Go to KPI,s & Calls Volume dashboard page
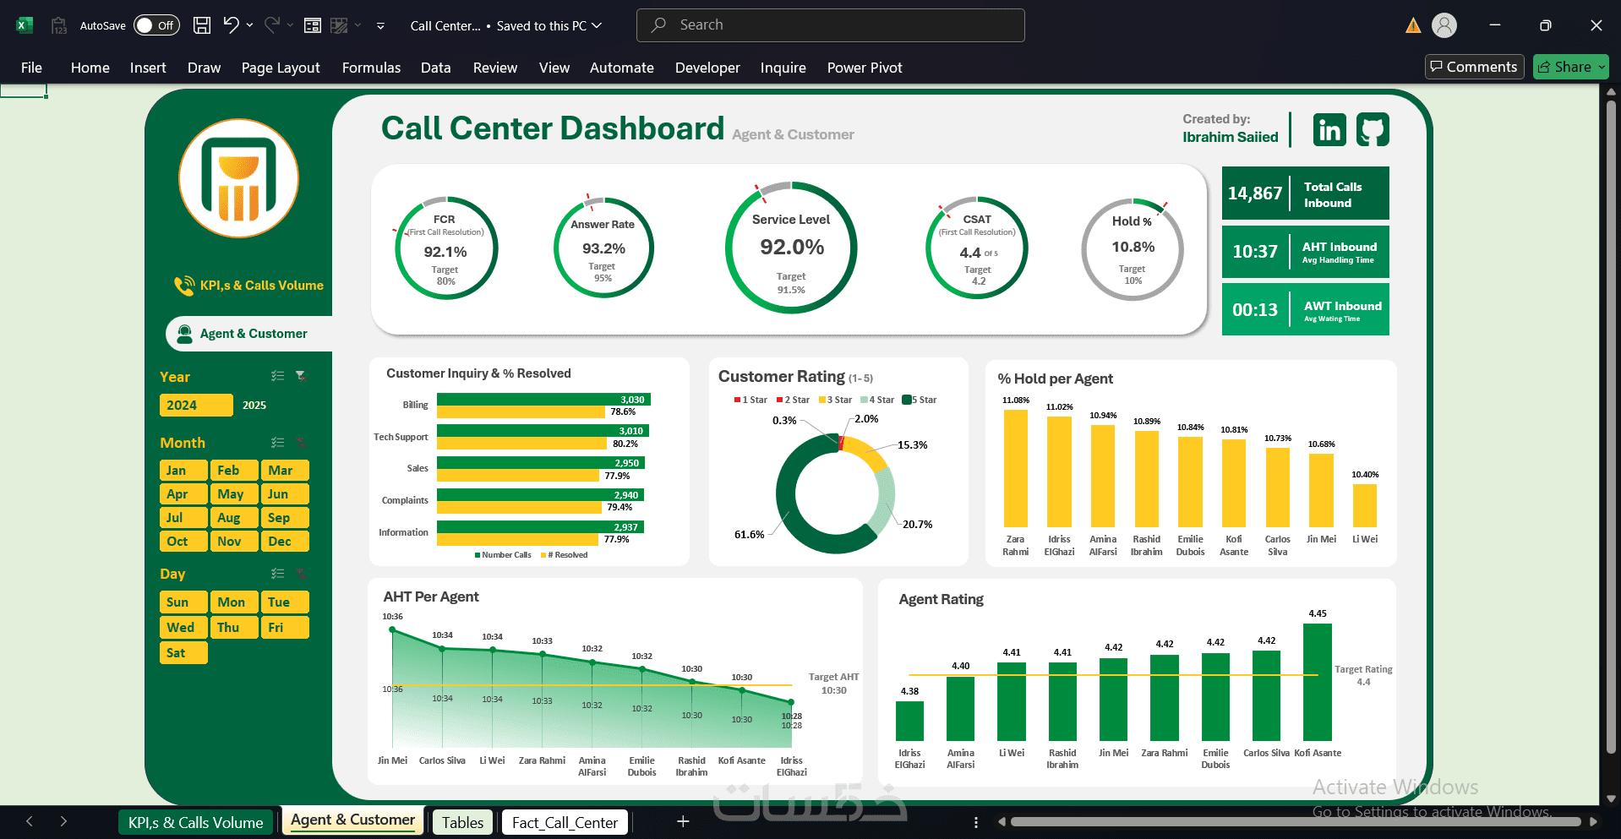Viewport: 1621px width, 839px height. [261, 286]
